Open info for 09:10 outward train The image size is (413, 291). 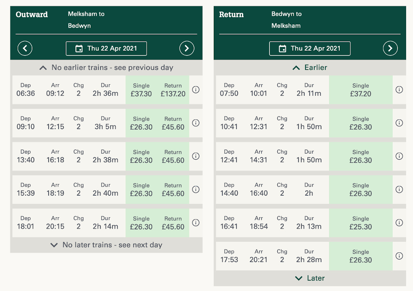click(x=195, y=123)
